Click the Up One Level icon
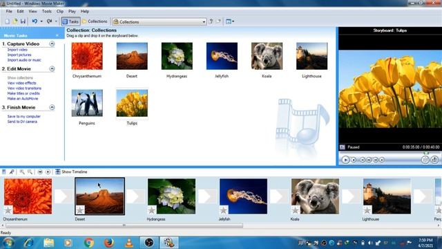This screenshot has width=442, height=249. click(211, 21)
